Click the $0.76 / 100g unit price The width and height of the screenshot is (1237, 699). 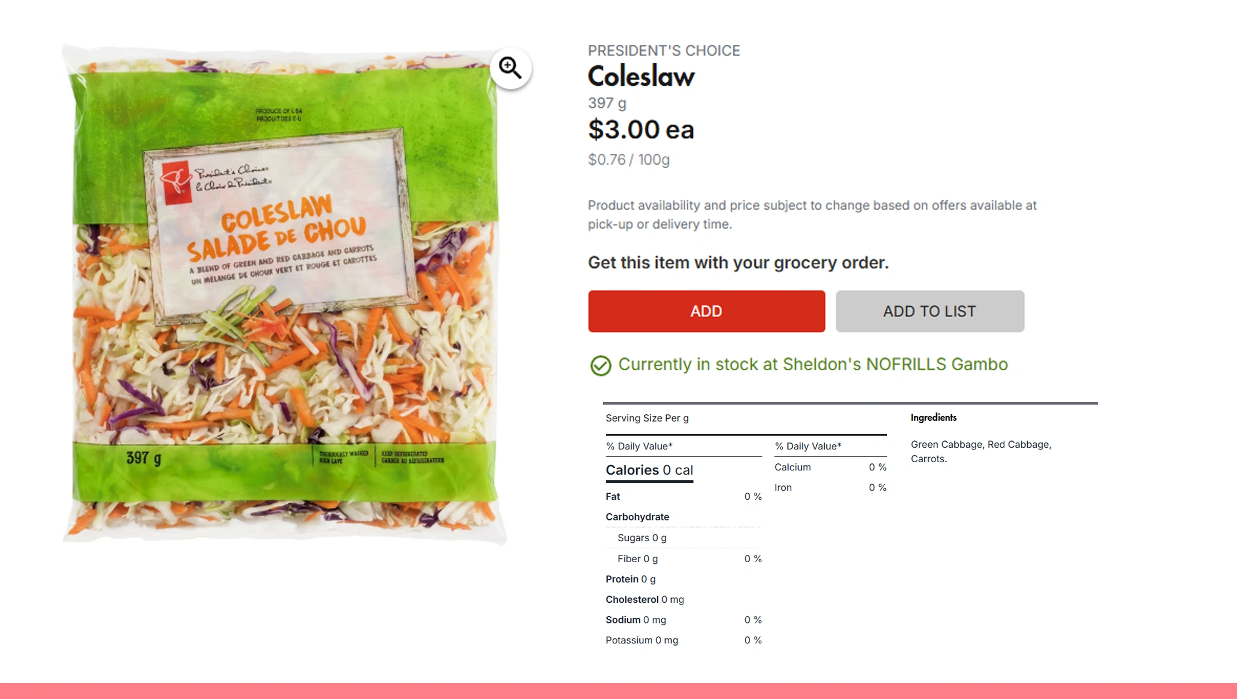coord(629,160)
